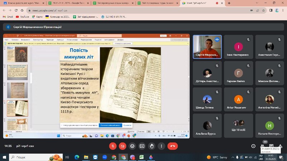Open the emoji reactions button

pos(132,146)
